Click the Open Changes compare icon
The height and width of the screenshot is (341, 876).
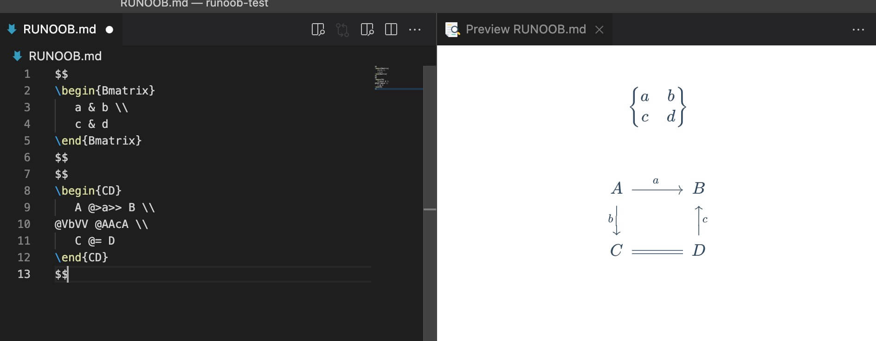coord(342,30)
